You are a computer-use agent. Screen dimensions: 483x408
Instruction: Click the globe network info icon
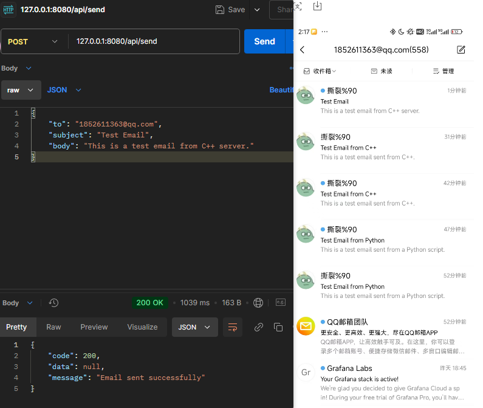258,303
